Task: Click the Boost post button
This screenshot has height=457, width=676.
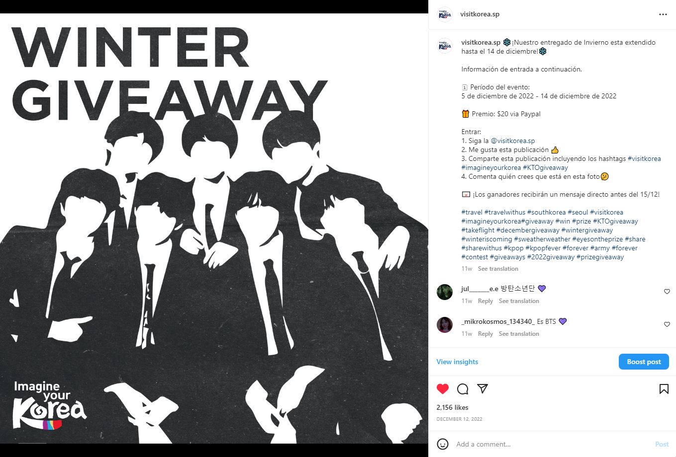Action: click(644, 362)
